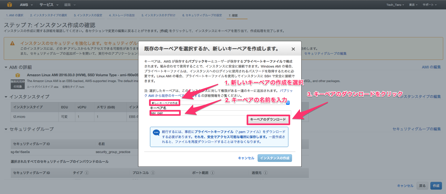Select the security_group_practice name cell
Image resolution: width=446 pixels, height=194 pixels.
pos(113,152)
